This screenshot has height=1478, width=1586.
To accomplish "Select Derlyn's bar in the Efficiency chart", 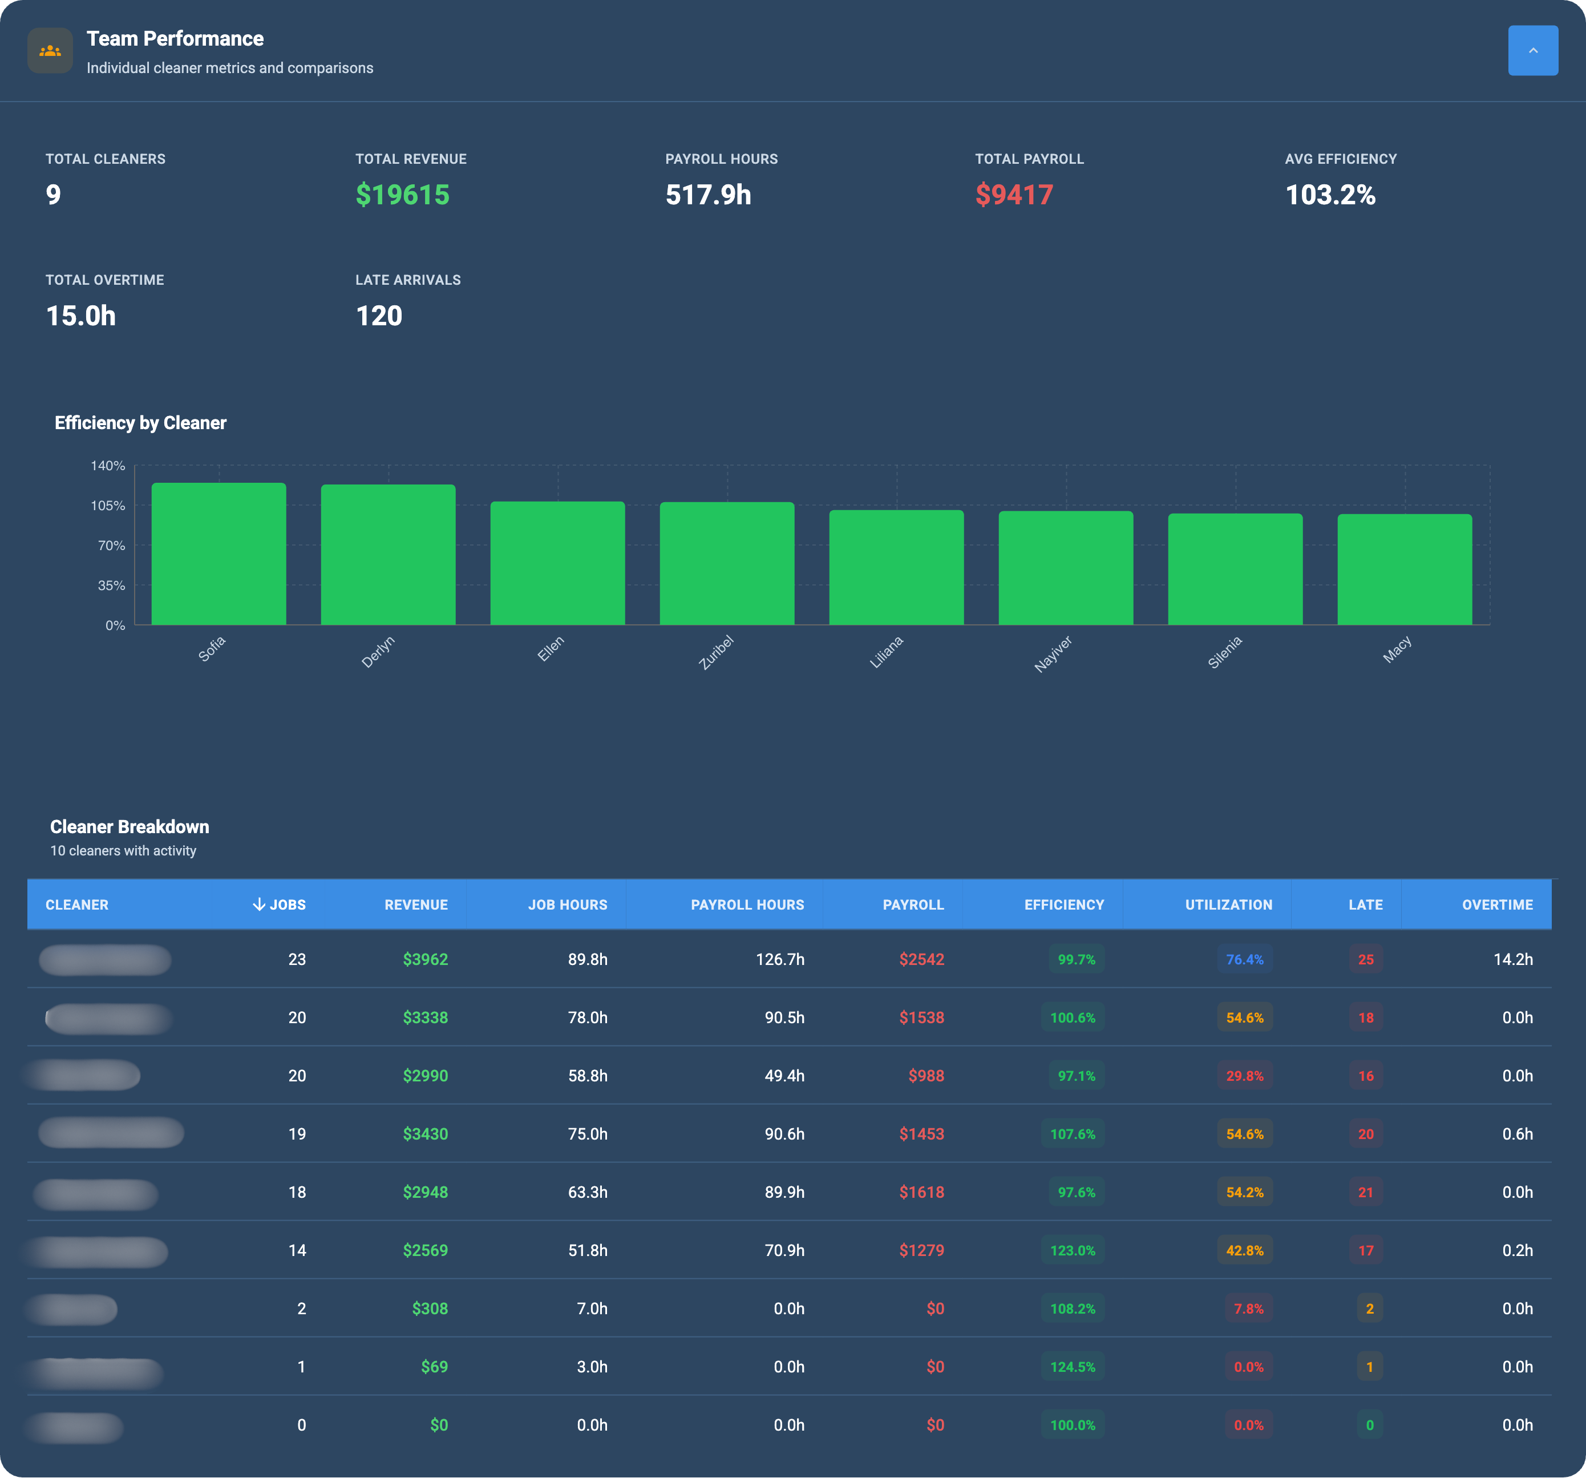I will point(388,553).
